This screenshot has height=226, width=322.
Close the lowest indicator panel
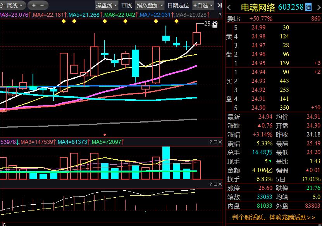[x=220, y=184]
